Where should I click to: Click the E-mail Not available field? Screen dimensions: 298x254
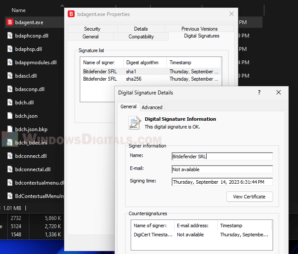tap(222, 169)
